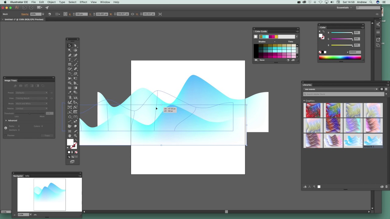Open Spotlight search in the macOS menu bar
This screenshot has height=219, width=390.
tap(371, 2)
